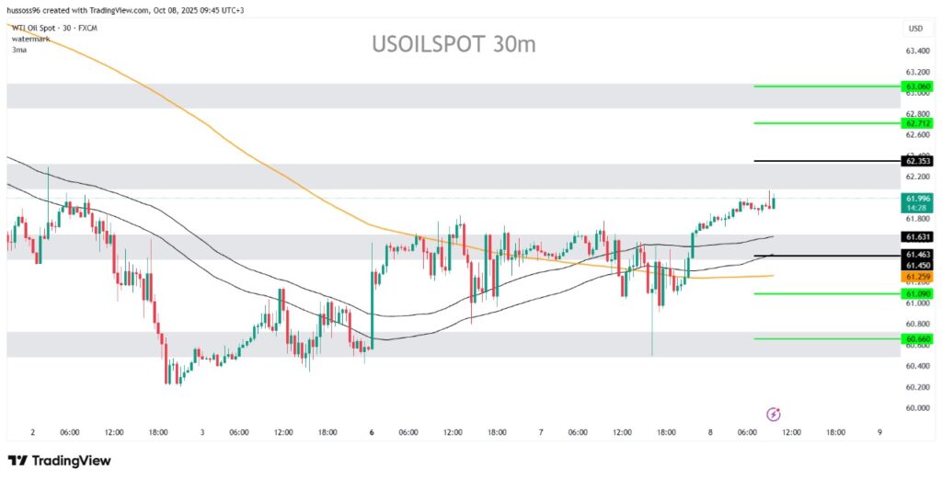Screen dimensions: 942x480
Task: Select the black 61.463 price label
Action: pyautogui.click(x=918, y=254)
